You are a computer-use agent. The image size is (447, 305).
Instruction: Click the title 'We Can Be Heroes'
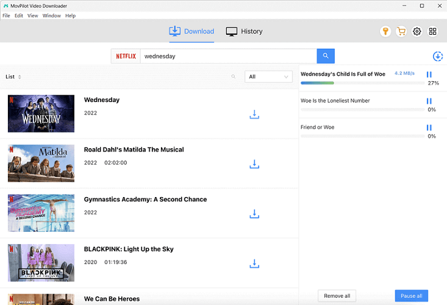pyautogui.click(x=112, y=299)
